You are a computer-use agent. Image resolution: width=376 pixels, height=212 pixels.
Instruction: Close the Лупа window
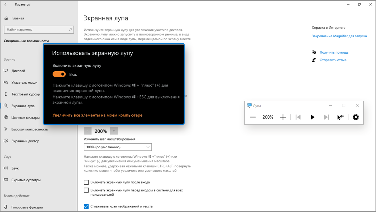click(357, 105)
